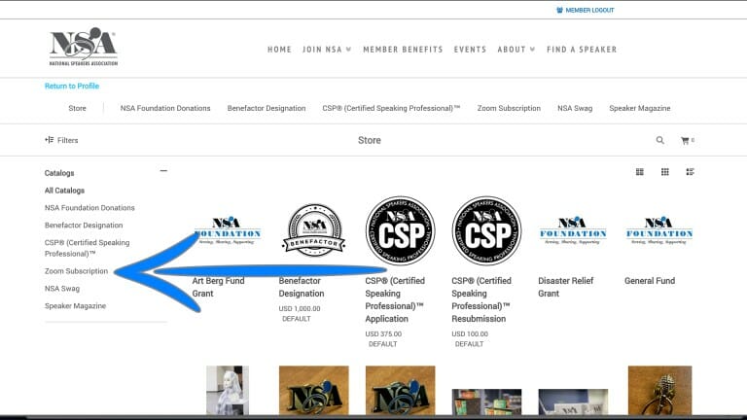The width and height of the screenshot is (747, 420).
Task: Expand the About dropdown menu
Action: pyautogui.click(x=516, y=50)
